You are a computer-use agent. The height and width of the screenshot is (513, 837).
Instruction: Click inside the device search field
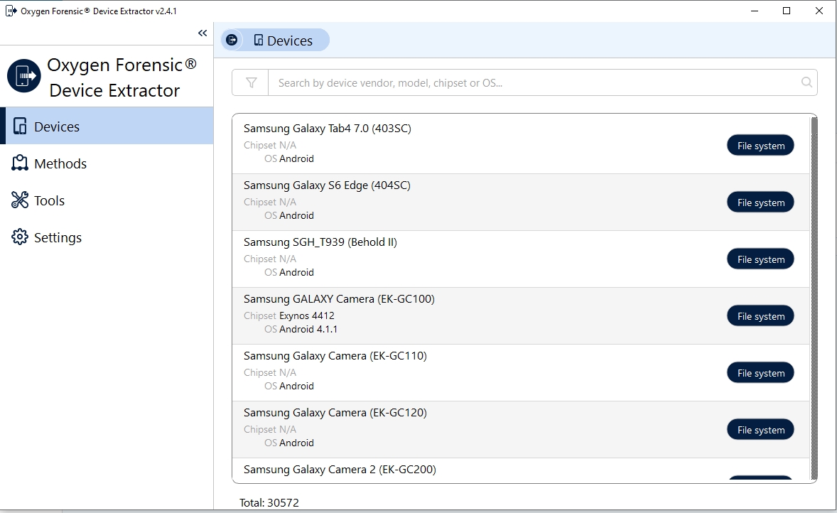point(497,82)
